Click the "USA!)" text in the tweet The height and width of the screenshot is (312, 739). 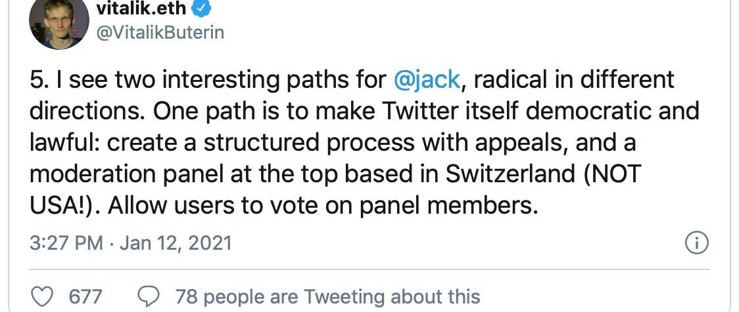click(x=63, y=205)
